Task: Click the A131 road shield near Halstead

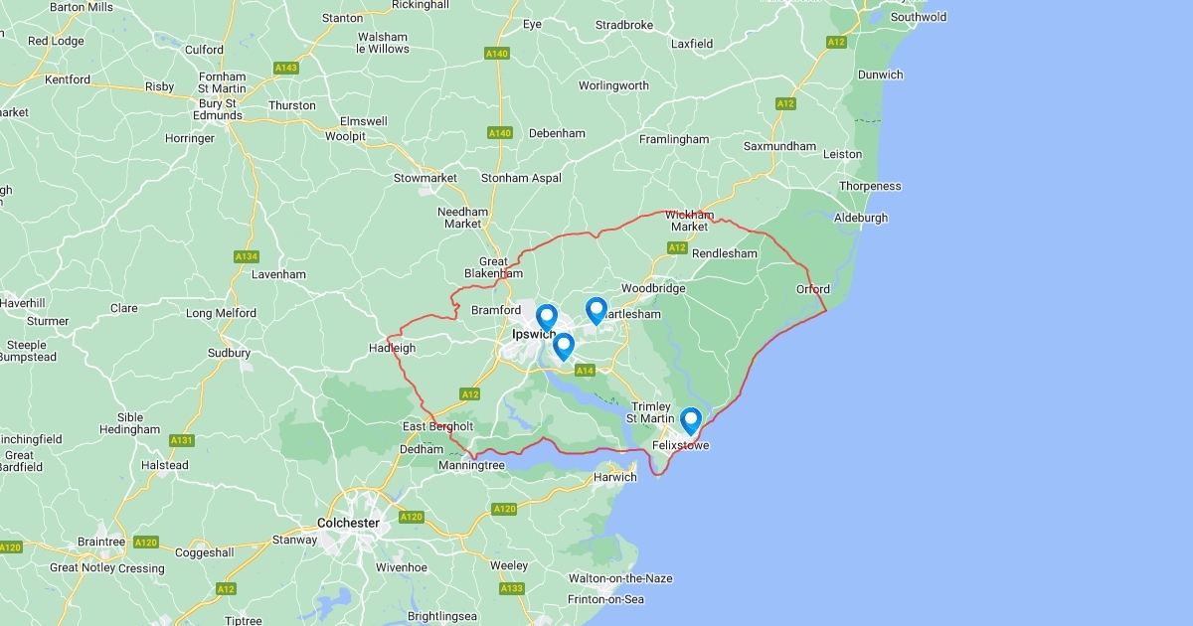Action: point(181,439)
